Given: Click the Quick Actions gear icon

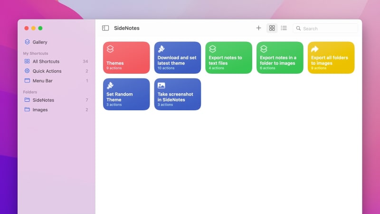Looking at the screenshot, I should (x=27, y=71).
